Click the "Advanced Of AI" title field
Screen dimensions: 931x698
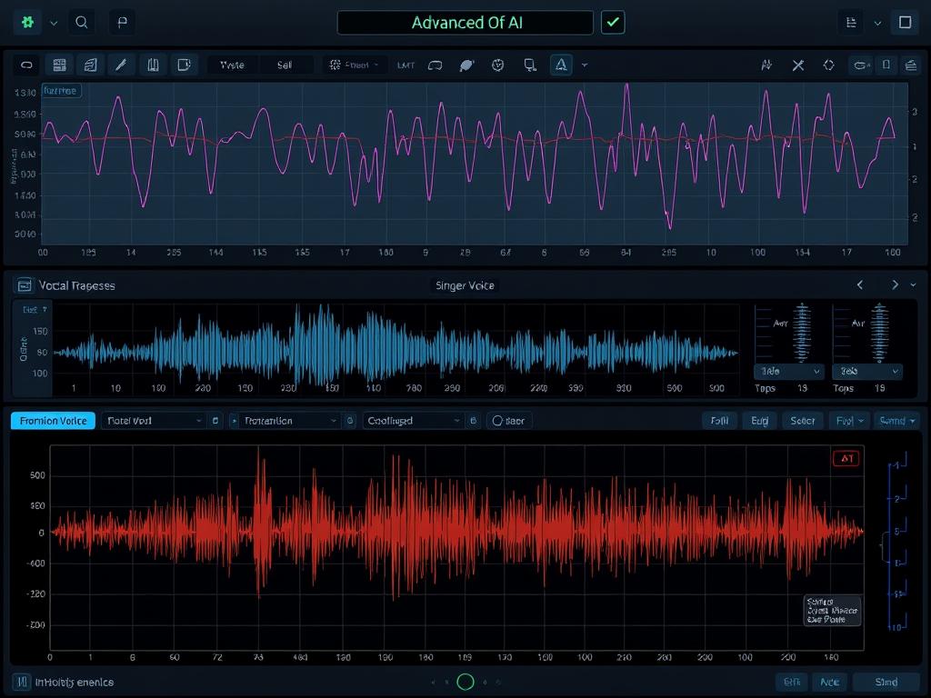465,23
